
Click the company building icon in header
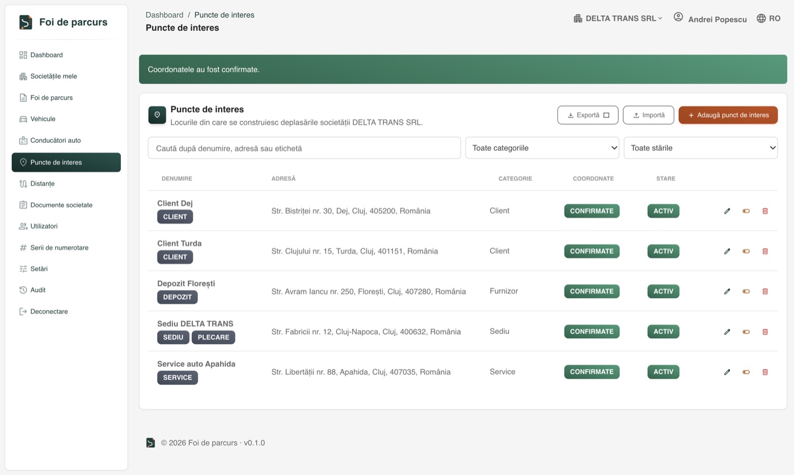578,18
